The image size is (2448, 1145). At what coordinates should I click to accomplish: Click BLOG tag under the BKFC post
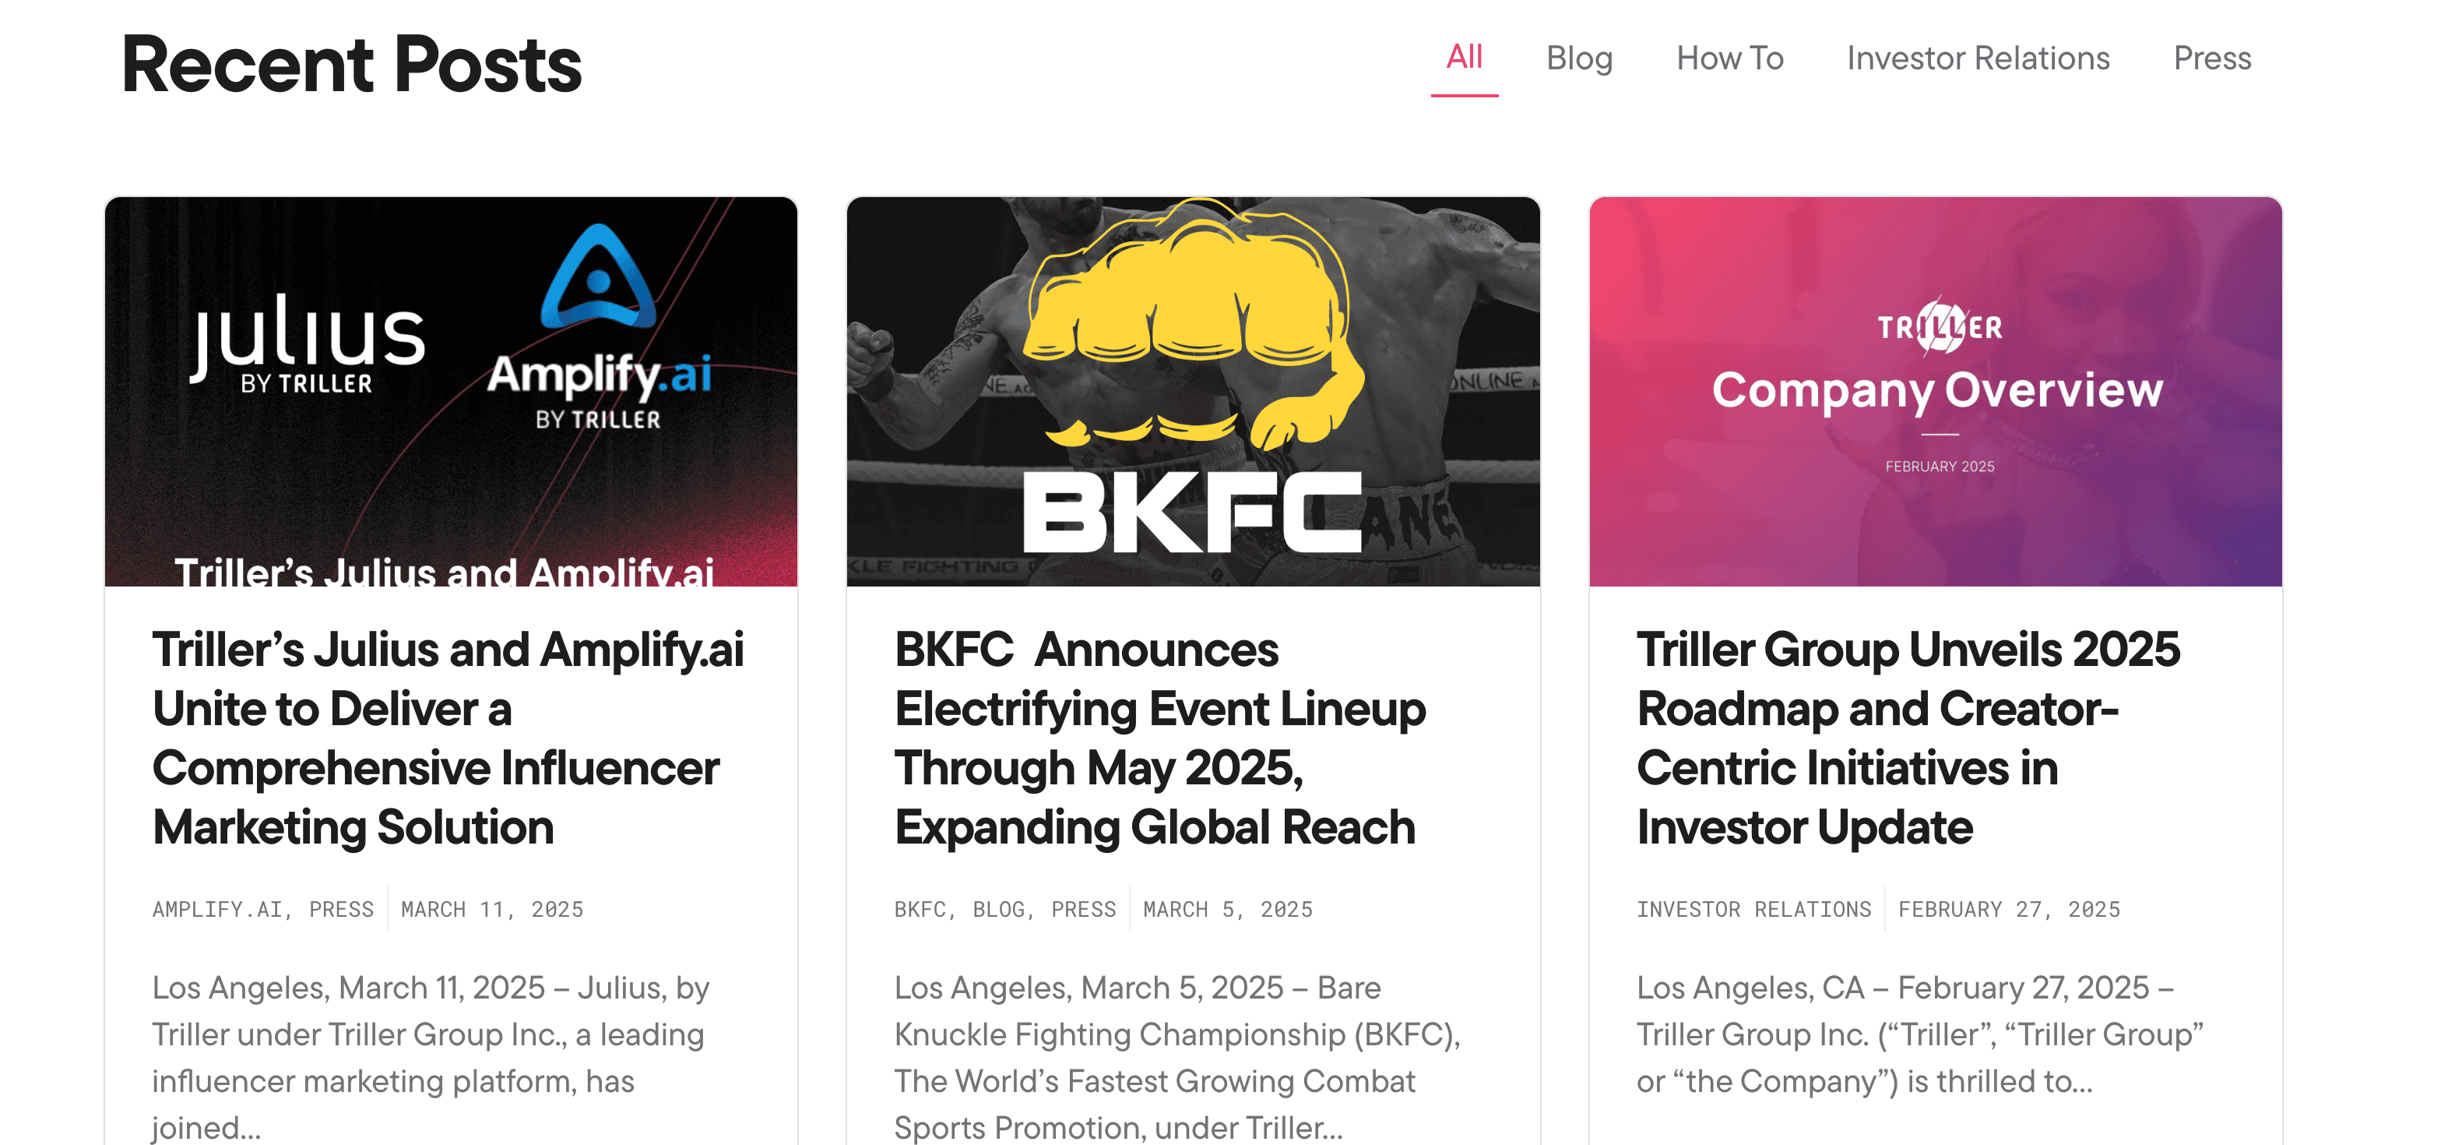[x=998, y=909]
